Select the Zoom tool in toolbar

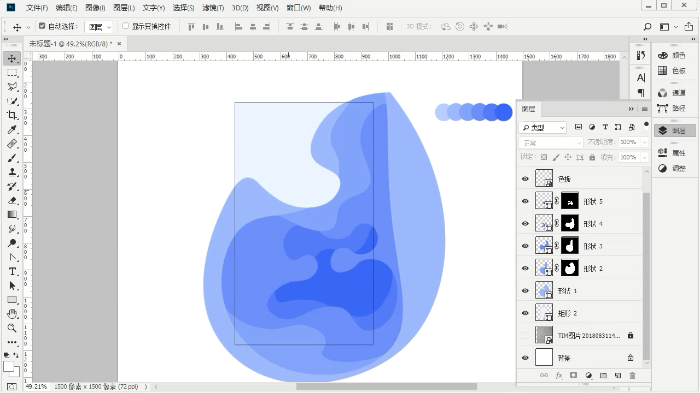(12, 328)
